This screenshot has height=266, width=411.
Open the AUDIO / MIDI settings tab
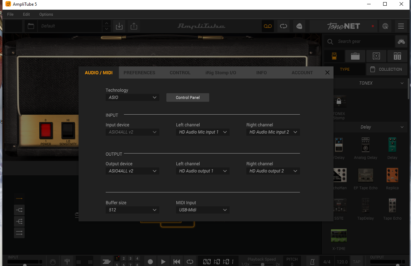(x=99, y=72)
